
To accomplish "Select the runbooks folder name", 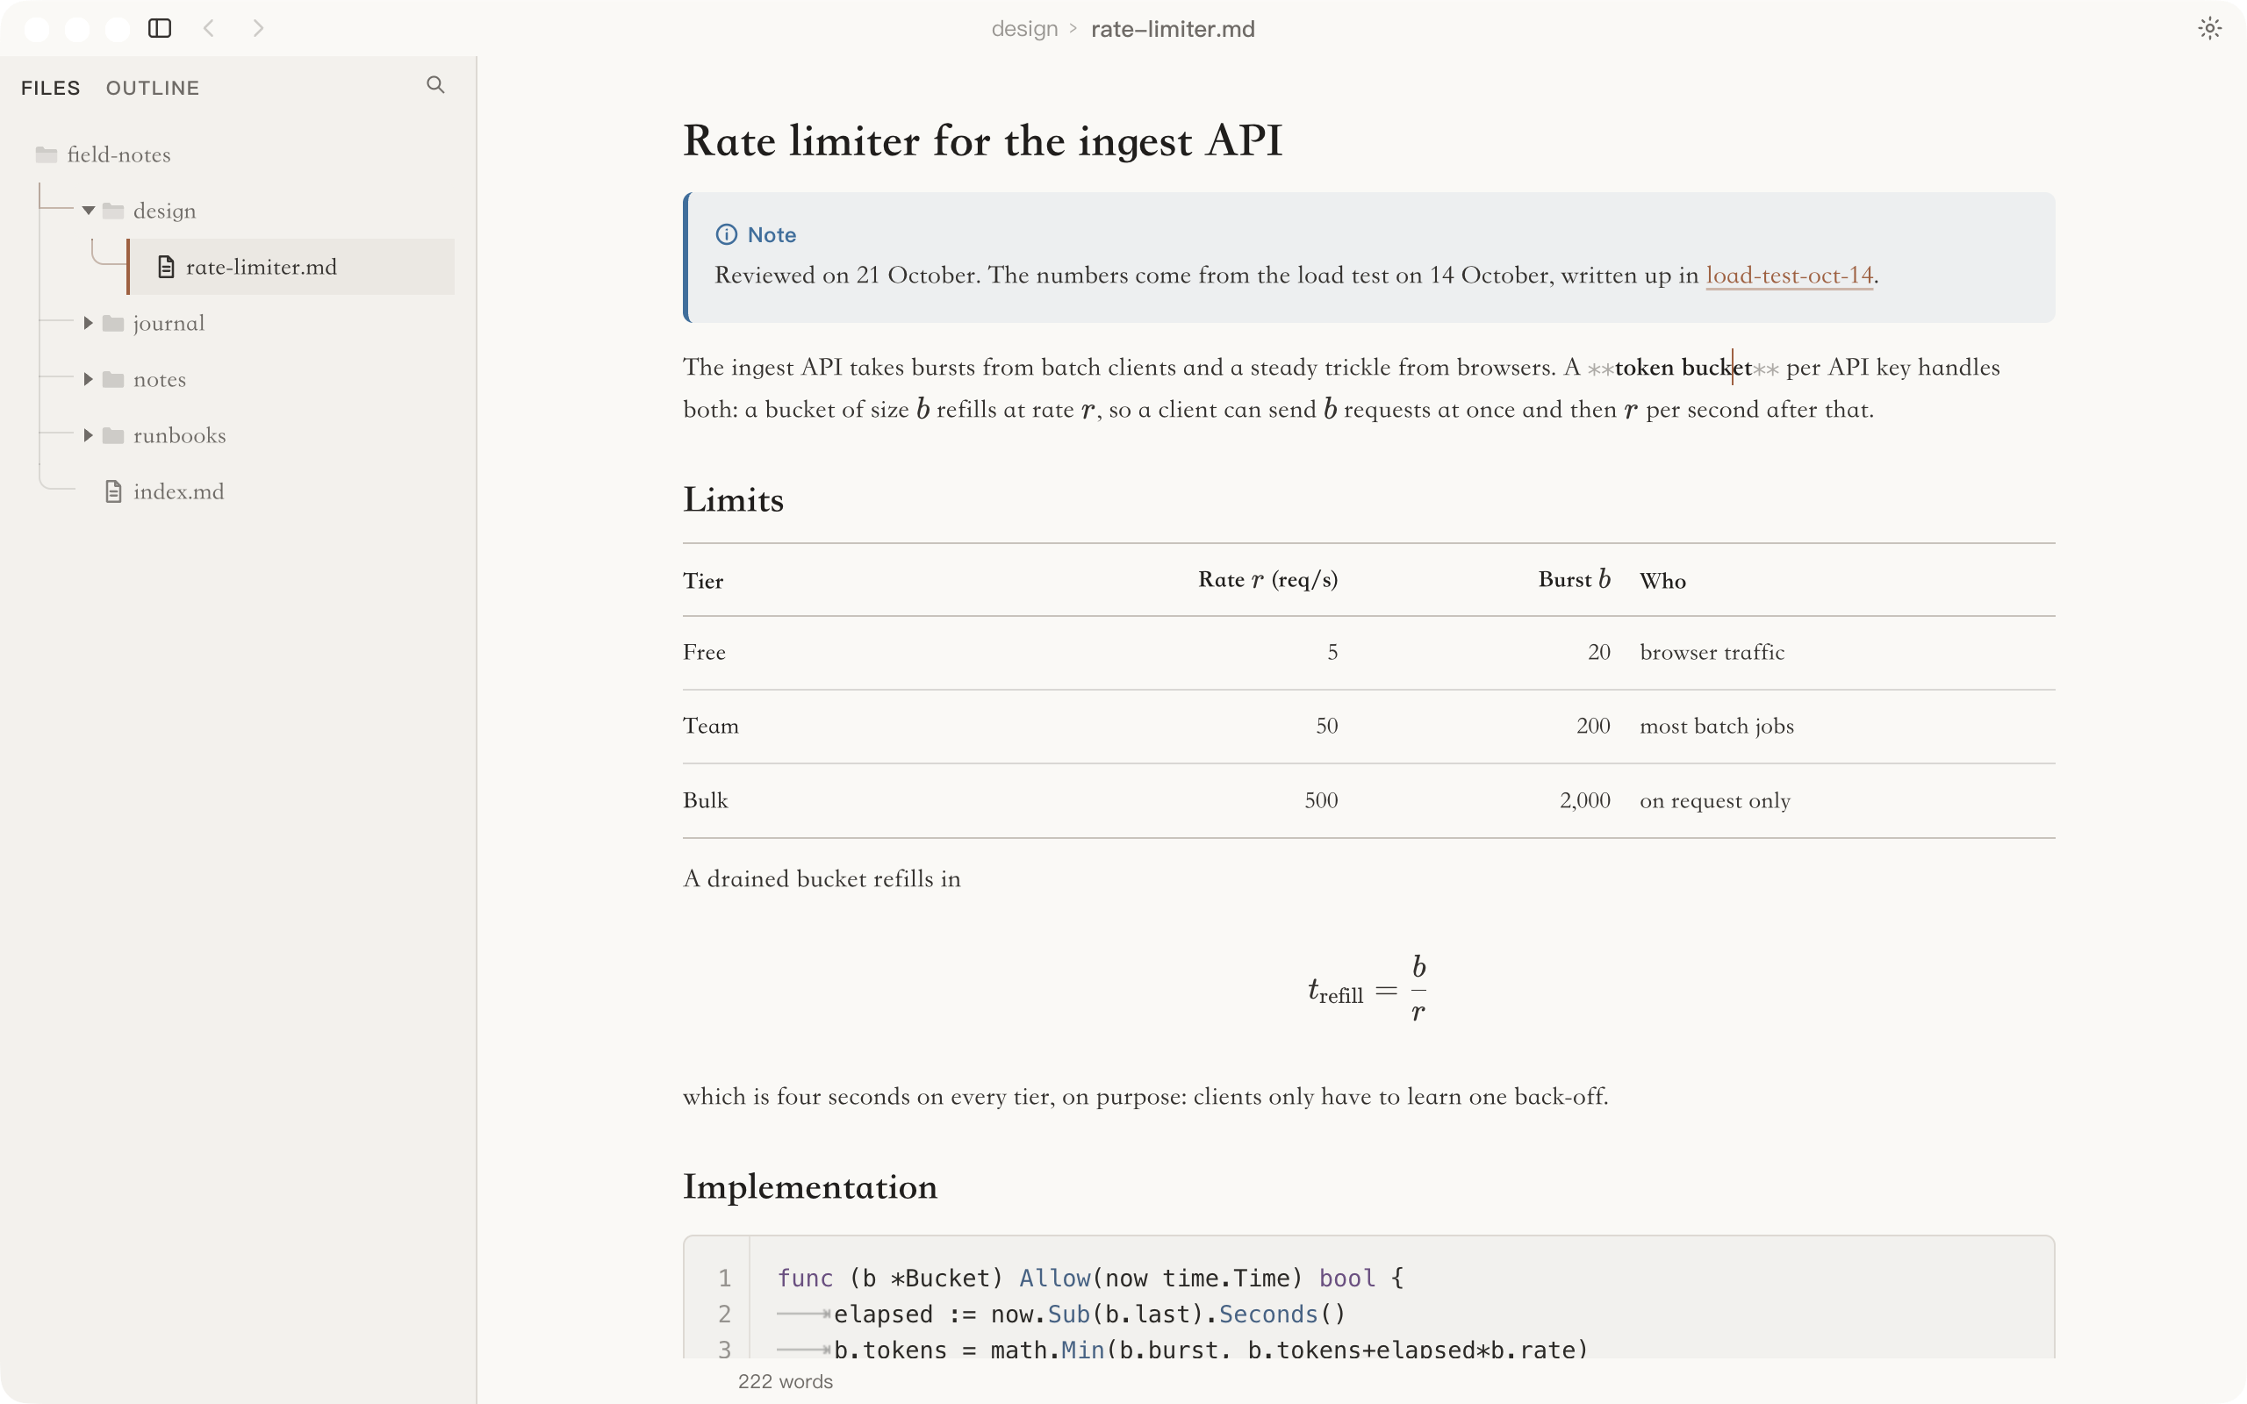I will pos(179,435).
